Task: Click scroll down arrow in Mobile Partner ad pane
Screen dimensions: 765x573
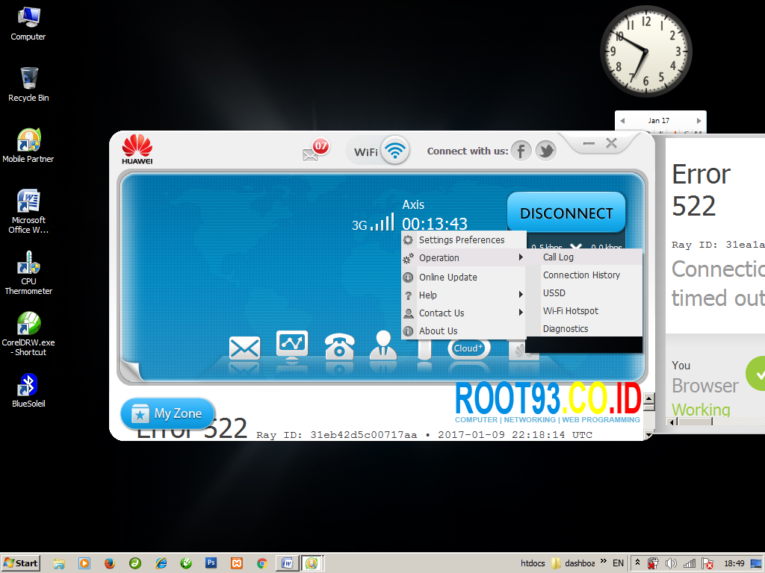Action: pyautogui.click(x=649, y=433)
